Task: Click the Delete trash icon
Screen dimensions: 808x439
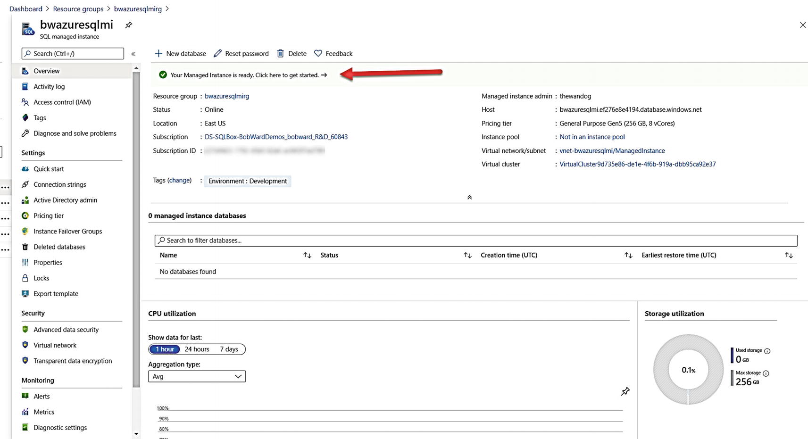Action: [x=280, y=53]
